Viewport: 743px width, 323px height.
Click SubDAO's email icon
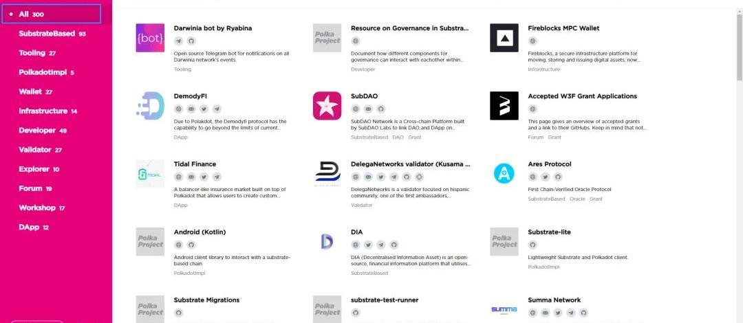click(368, 109)
